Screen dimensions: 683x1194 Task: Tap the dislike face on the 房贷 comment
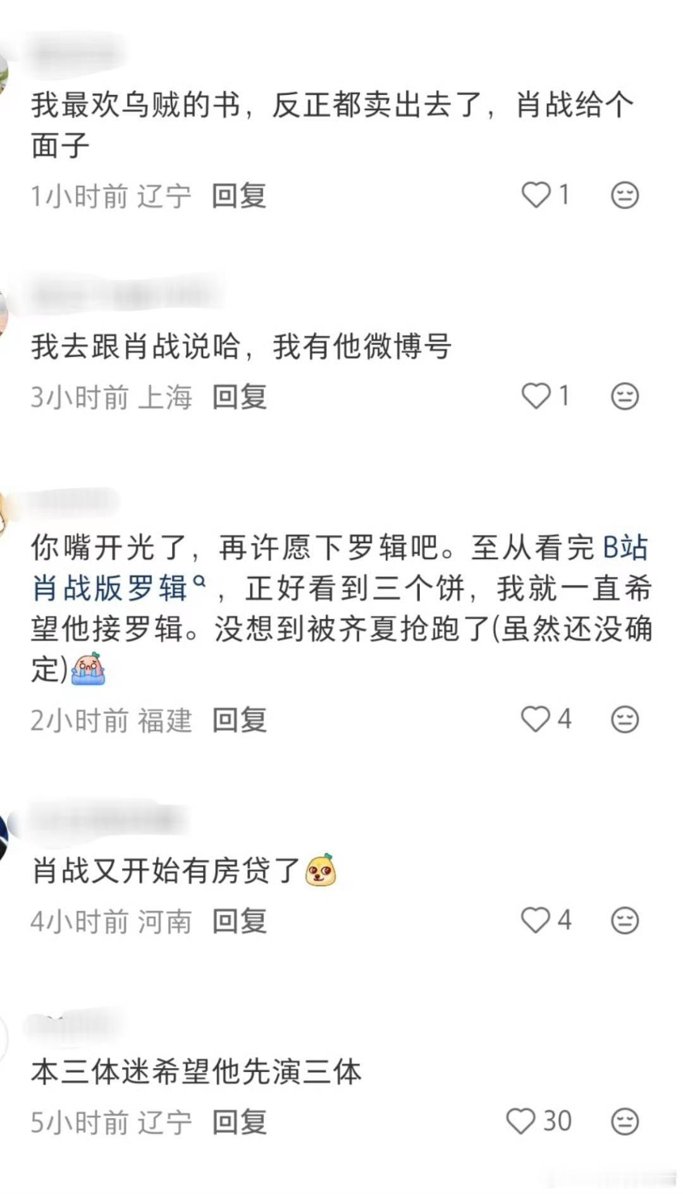pos(625,920)
